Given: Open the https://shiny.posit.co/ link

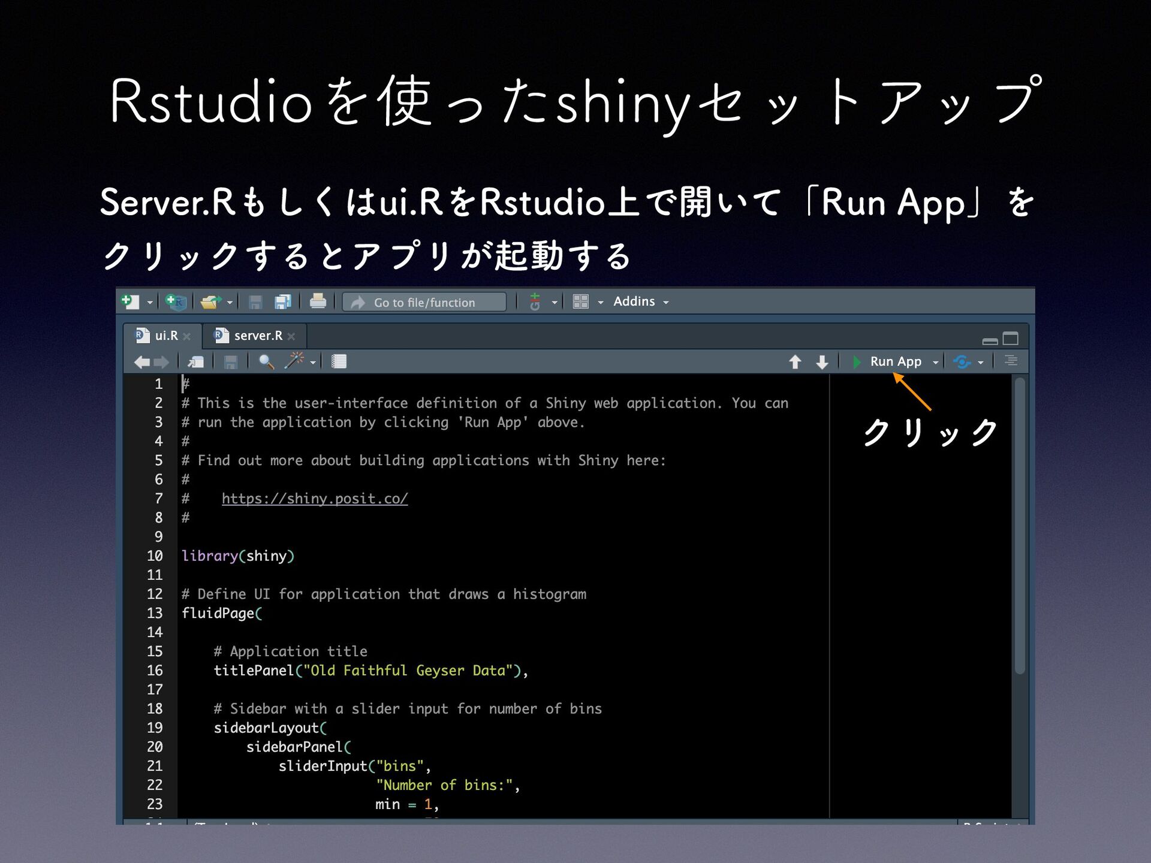Looking at the screenshot, I should (x=315, y=499).
